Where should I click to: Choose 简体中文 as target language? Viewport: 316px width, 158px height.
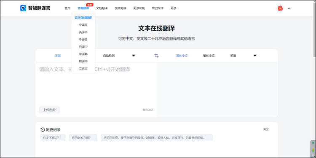coord(182,56)
